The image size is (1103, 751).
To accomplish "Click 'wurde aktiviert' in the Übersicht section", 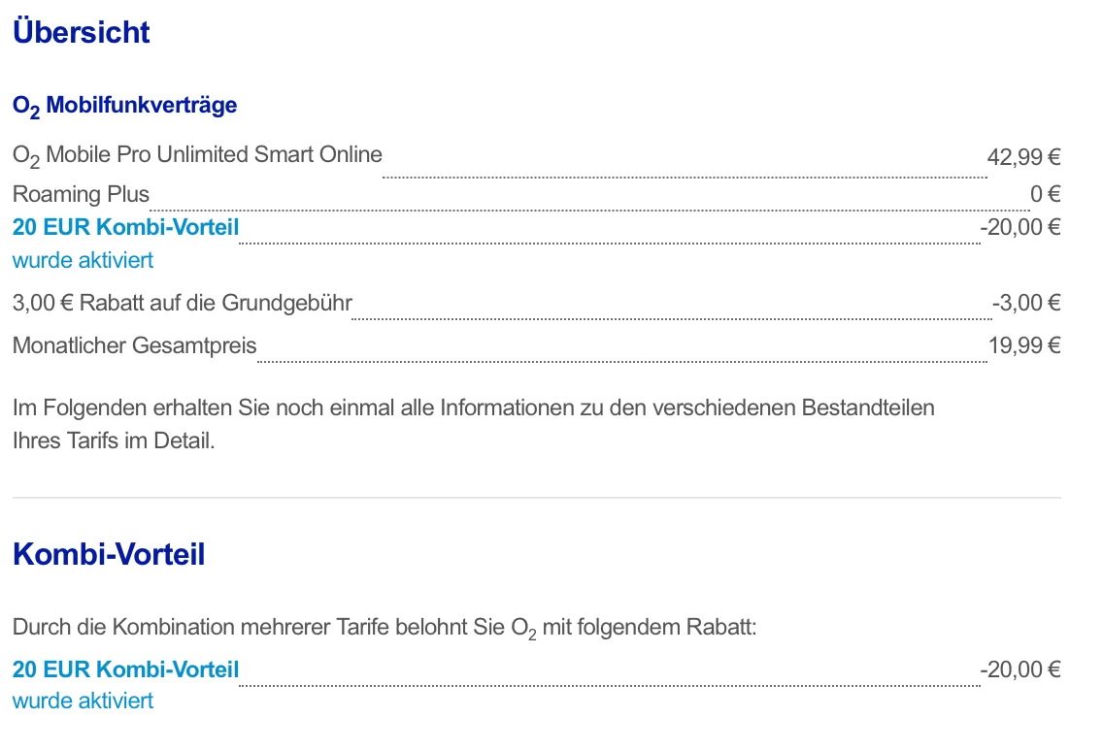I will tap(83, 260).
